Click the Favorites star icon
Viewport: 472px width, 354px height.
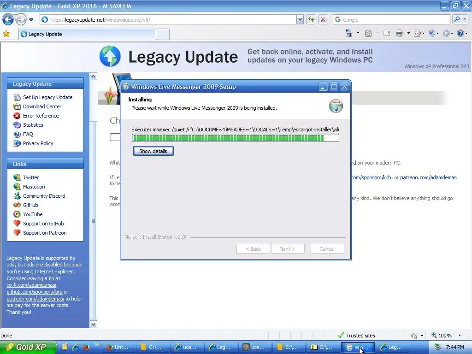point(6,34)
